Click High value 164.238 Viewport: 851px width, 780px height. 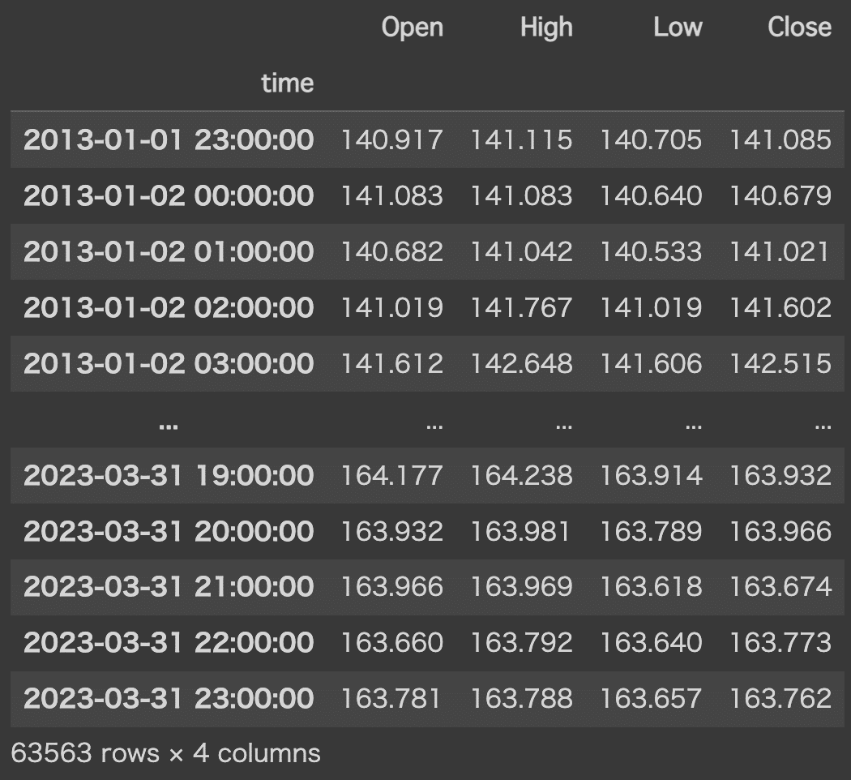521,475
